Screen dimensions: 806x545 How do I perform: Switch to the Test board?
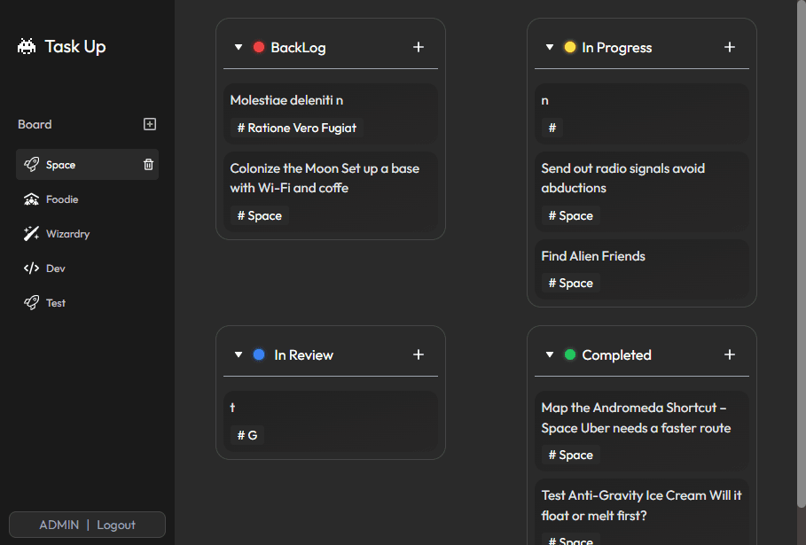(x=56, y=303)
